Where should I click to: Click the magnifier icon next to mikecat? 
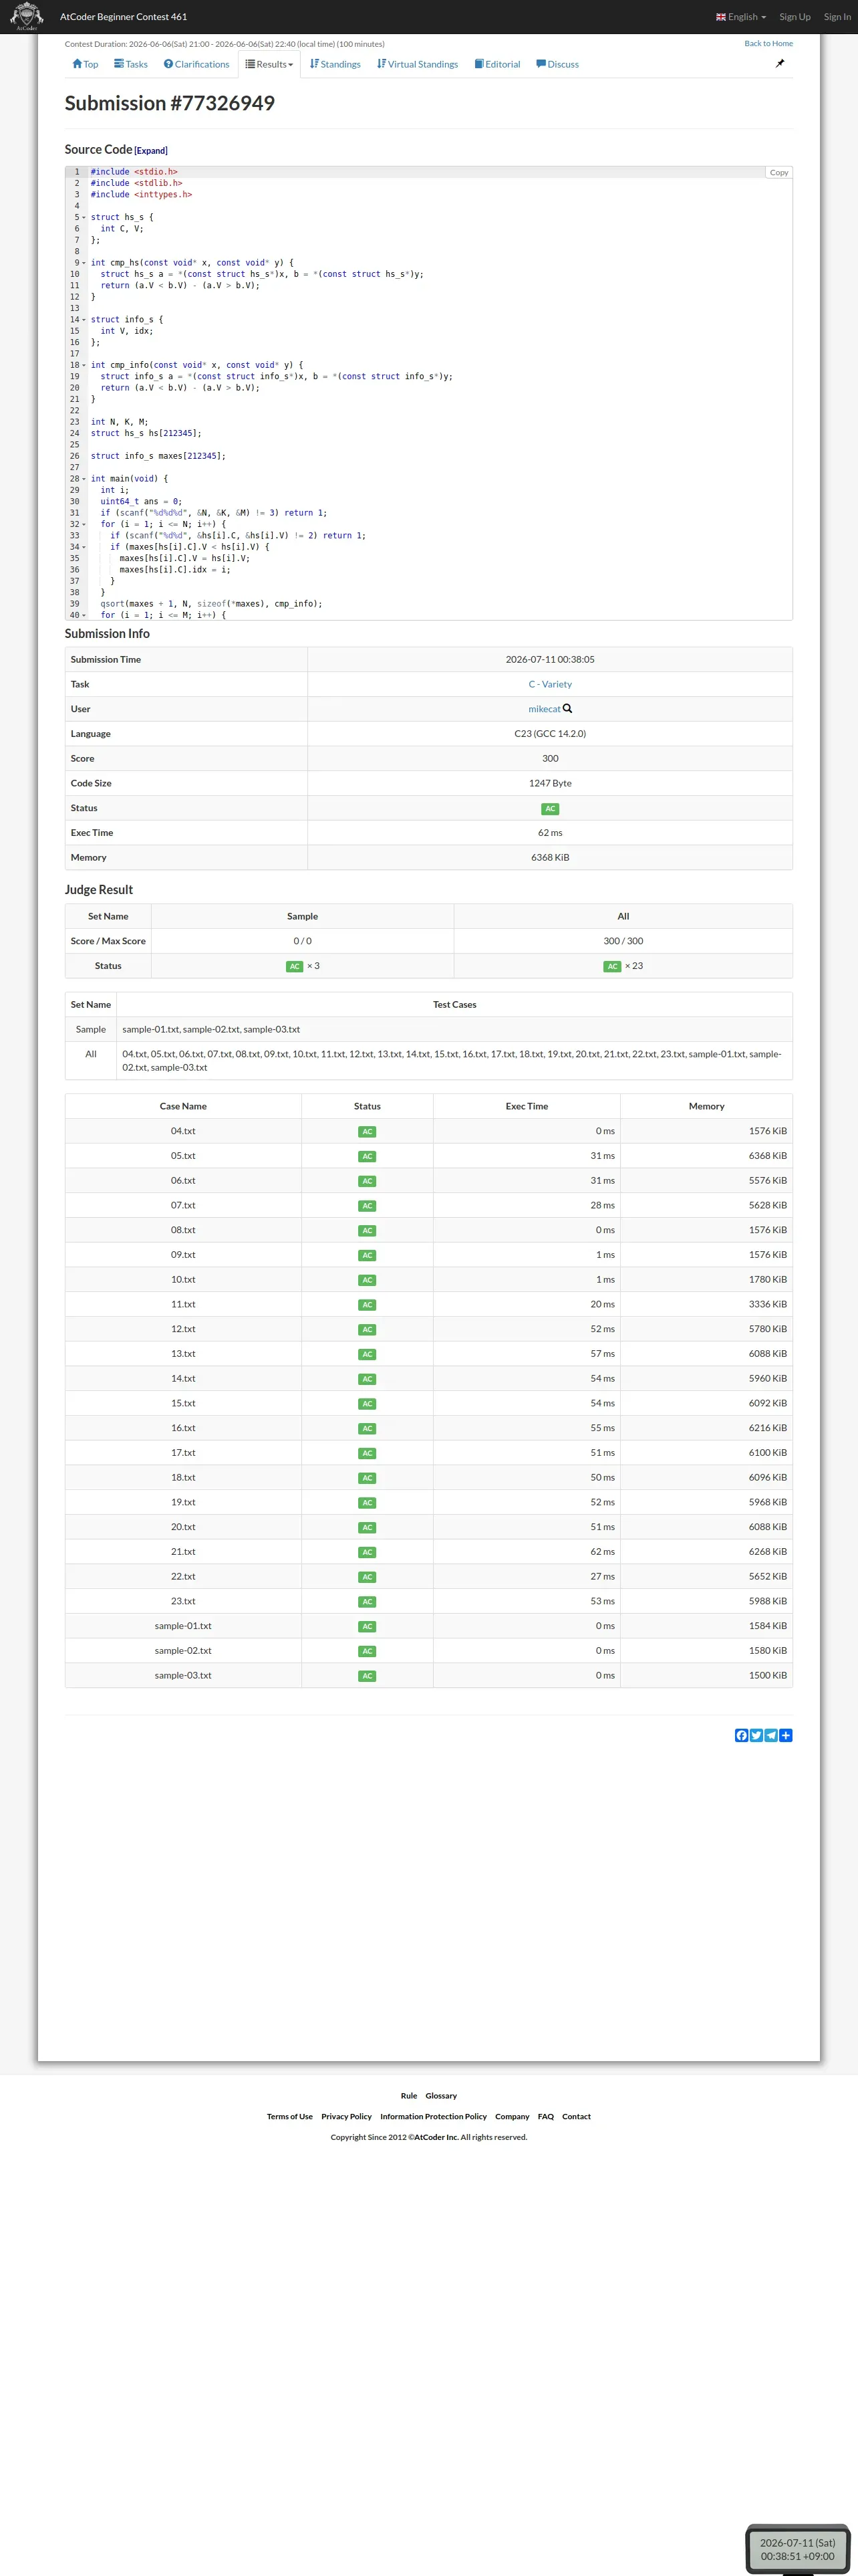pyautogui.click(x=567, y=708)
